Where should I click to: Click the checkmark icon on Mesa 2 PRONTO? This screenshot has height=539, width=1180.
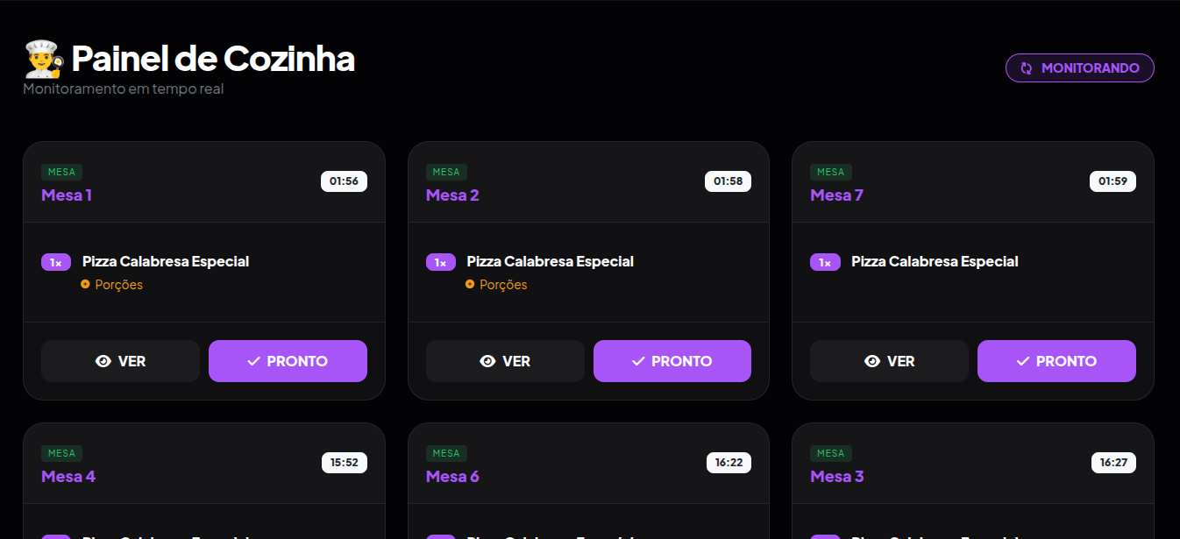click(638, 361)
